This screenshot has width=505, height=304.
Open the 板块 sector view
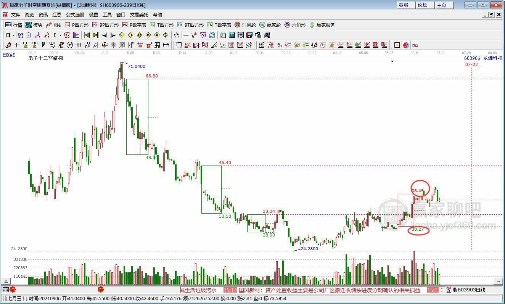34,25
